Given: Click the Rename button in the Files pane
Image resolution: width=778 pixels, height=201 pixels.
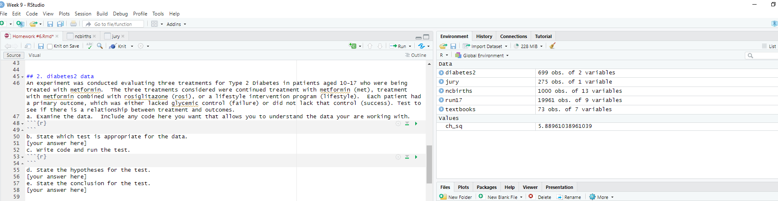Looking at the screenshot, I should point(569,197).
